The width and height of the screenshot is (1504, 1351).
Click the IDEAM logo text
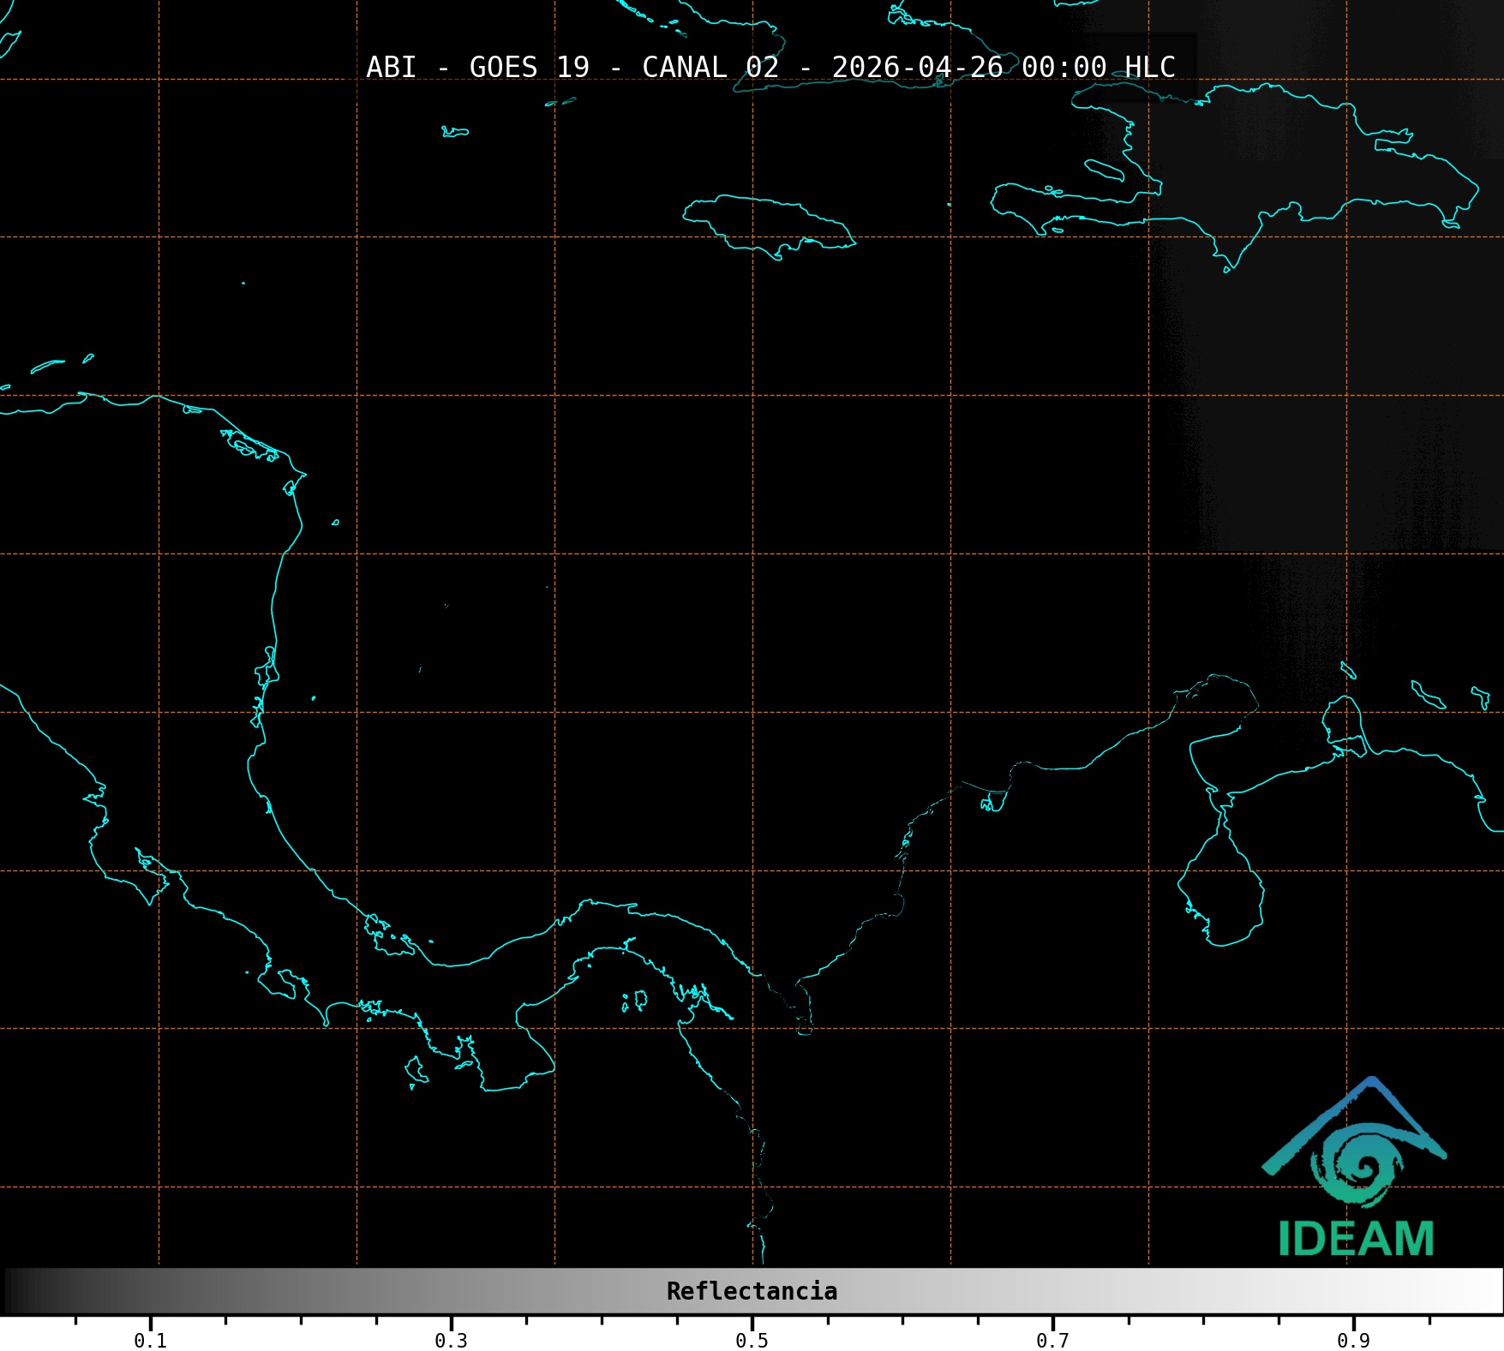coord(1356,1239)
